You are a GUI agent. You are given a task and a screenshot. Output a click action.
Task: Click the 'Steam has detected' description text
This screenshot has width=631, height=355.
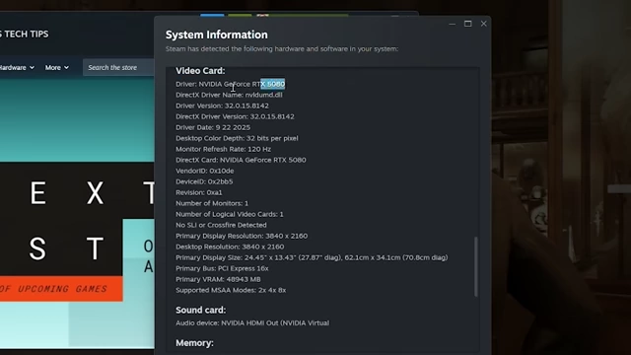click(282, 49)
